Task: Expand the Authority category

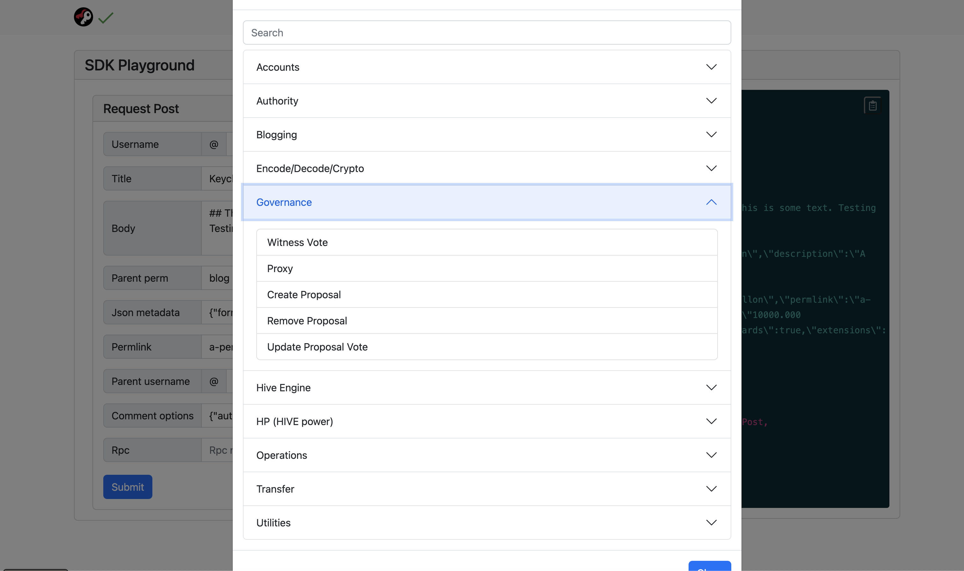Action: coord(487,101)
